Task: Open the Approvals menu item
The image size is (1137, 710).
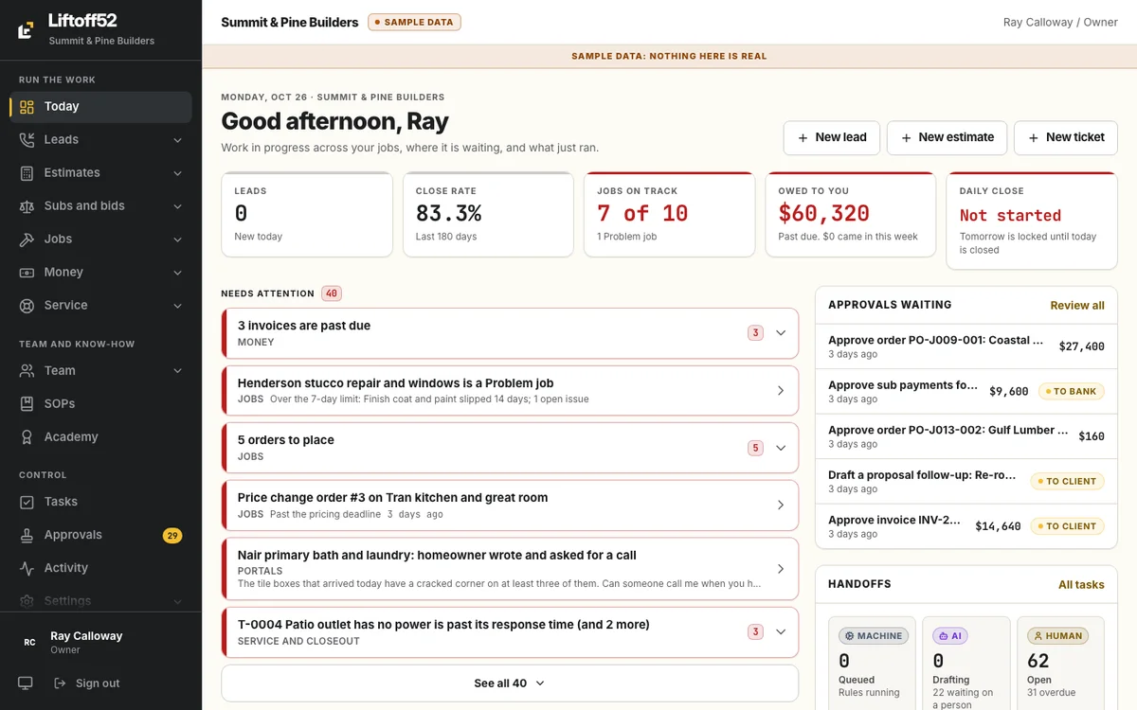Action: click(x=100, y=535)
